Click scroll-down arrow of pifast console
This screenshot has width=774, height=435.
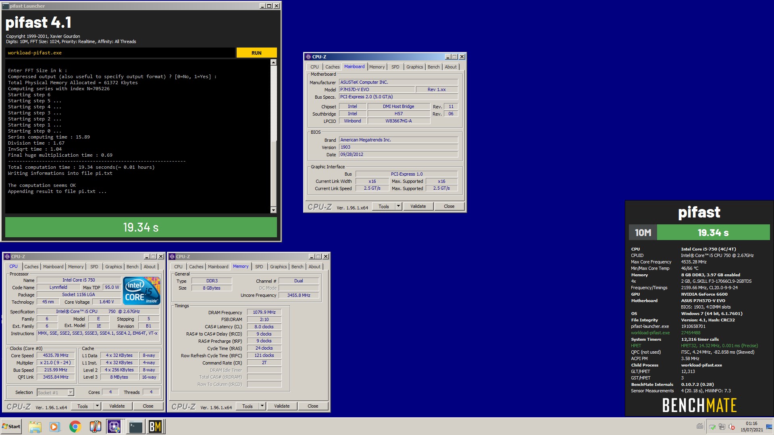point(273,210)
